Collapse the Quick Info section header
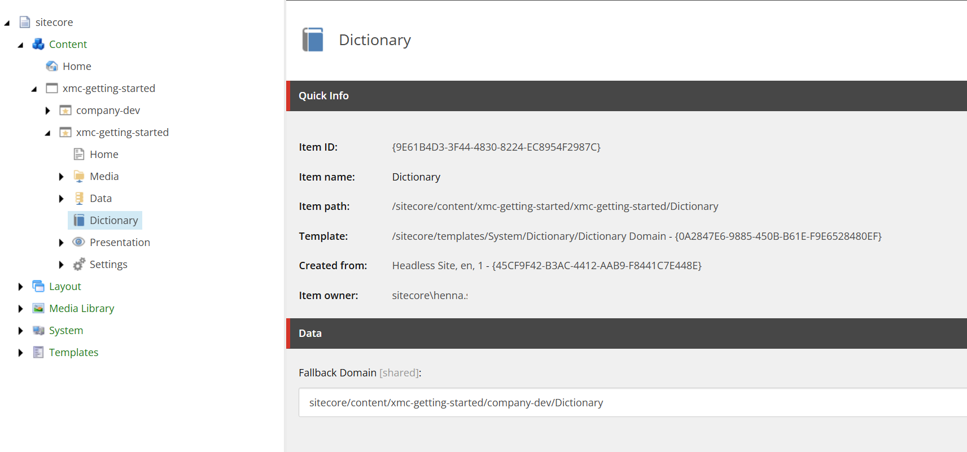 (627, 96)
